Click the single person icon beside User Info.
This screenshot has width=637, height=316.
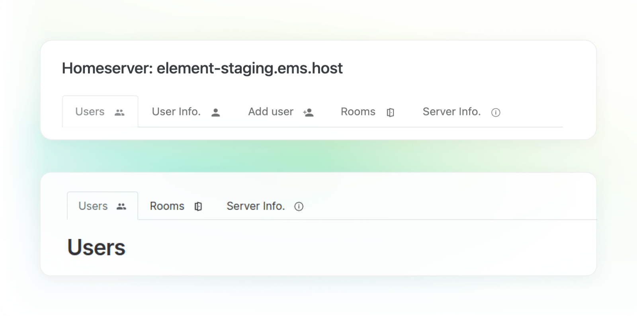pyautogui.click(x=216, y=113)
